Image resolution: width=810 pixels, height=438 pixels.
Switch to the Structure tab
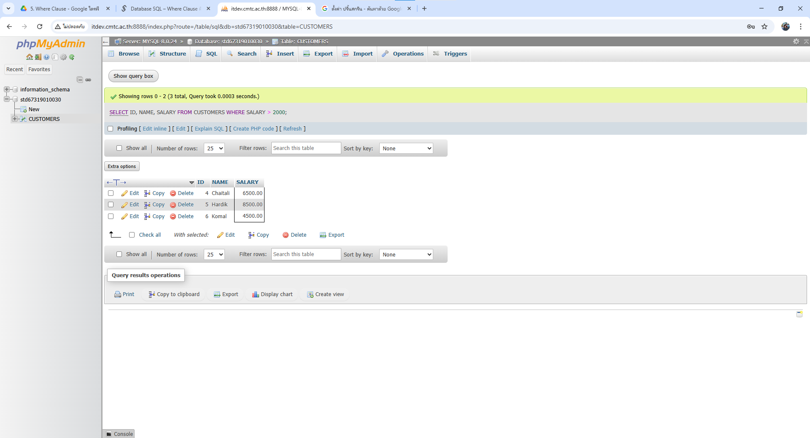[x=167, y=54]
